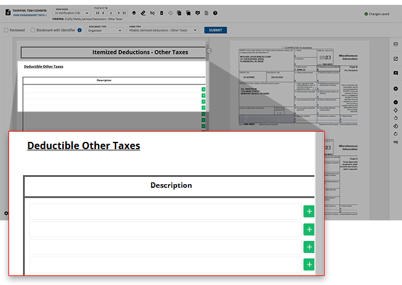Open document in new window icon
This screenshot has width=402, height=285.
pos(395,59)
